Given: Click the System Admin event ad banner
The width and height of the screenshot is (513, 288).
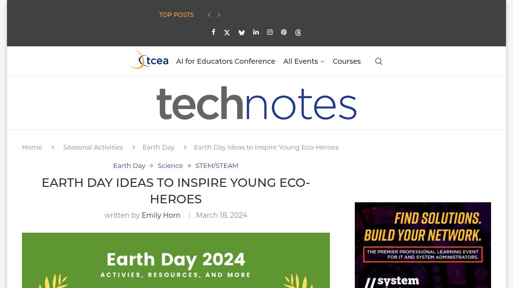Looking at the screenshot, I should click(423, 245).
